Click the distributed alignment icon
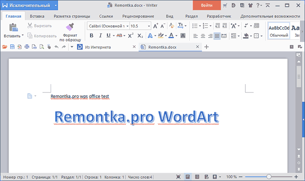 point(224,36)
